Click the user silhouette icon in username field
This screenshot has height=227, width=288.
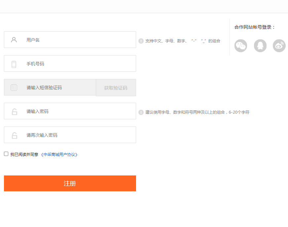click(x=14, y=40)
